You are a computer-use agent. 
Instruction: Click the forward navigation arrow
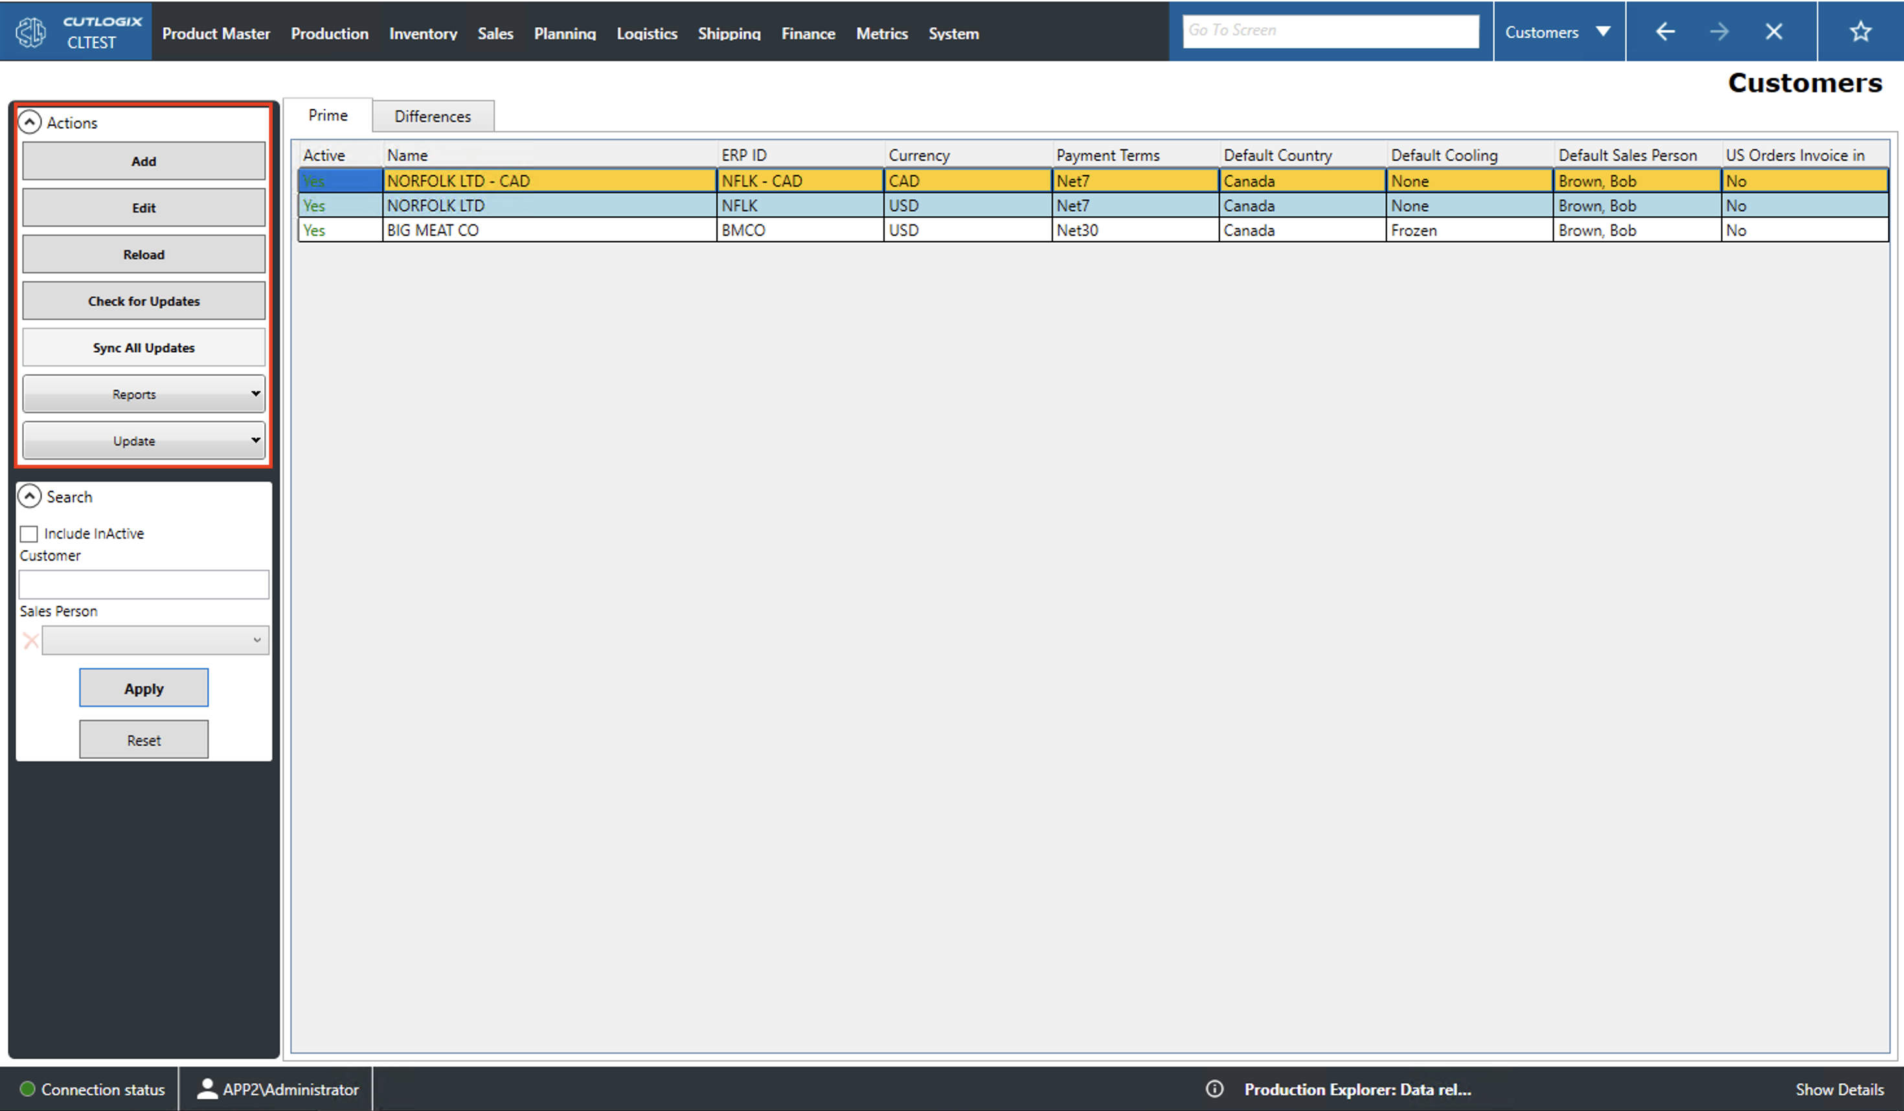1719,32
